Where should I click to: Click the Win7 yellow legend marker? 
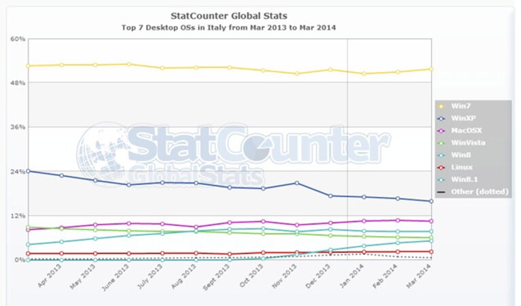[442, 107]
